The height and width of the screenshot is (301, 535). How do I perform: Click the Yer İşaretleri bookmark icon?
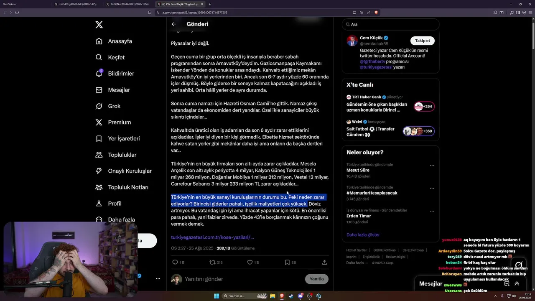click(99, 138)
